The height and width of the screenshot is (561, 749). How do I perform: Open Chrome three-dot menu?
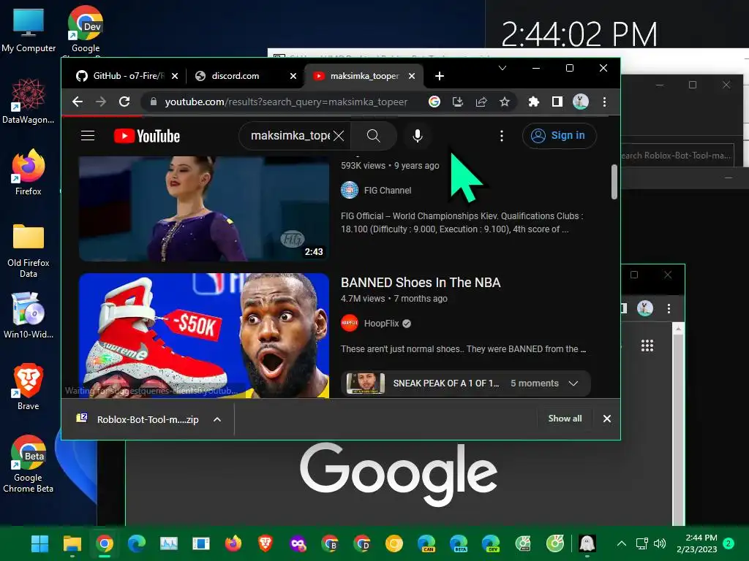(x=604, y=102)
